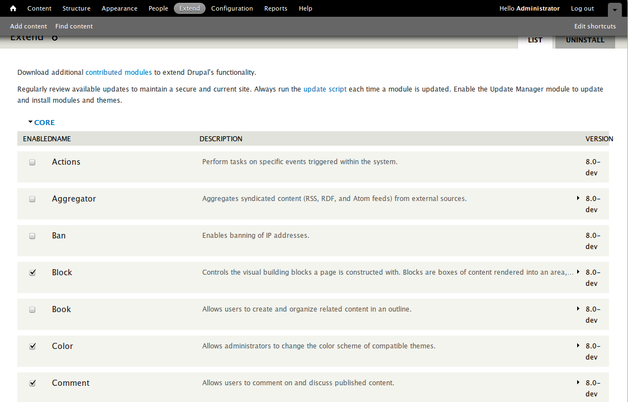Open the Configuration menu
Screen dimensions: 628x402
click(x=232, y=8)
